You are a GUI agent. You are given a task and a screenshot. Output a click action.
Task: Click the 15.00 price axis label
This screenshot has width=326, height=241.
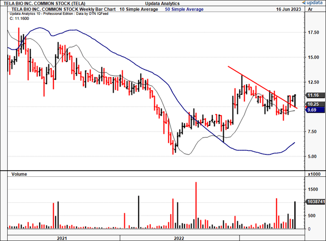pos(314,57)
